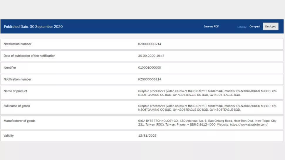Click the Manufacturer of goods label
The image size is (285, 160).
coord(19,121)
